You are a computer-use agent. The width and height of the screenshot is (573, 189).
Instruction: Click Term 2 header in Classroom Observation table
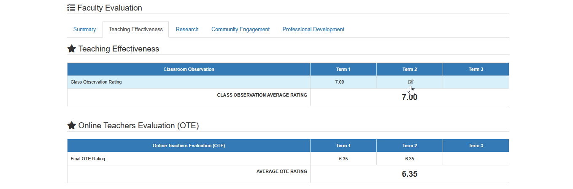click(x=410, y=69)
